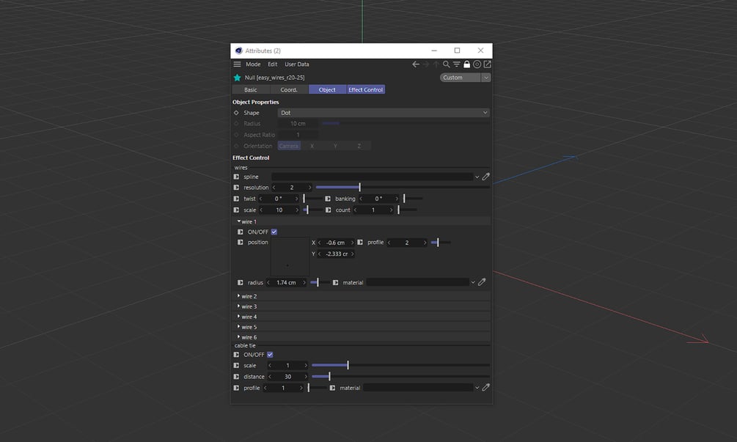Click the position Y field -2.333 cm

click(337, 254)
